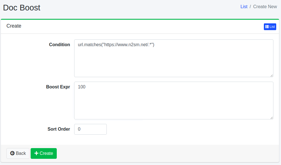Screen dimensions: 281x165
Task: Click the Boost Expr textarea resize handle
Action: [x=271, y=117]
